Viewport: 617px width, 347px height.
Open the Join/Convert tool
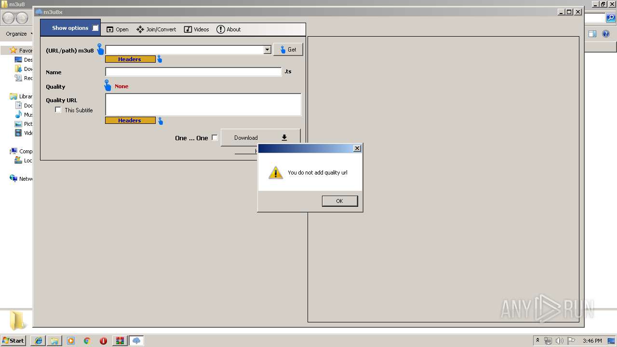point(156,29)
